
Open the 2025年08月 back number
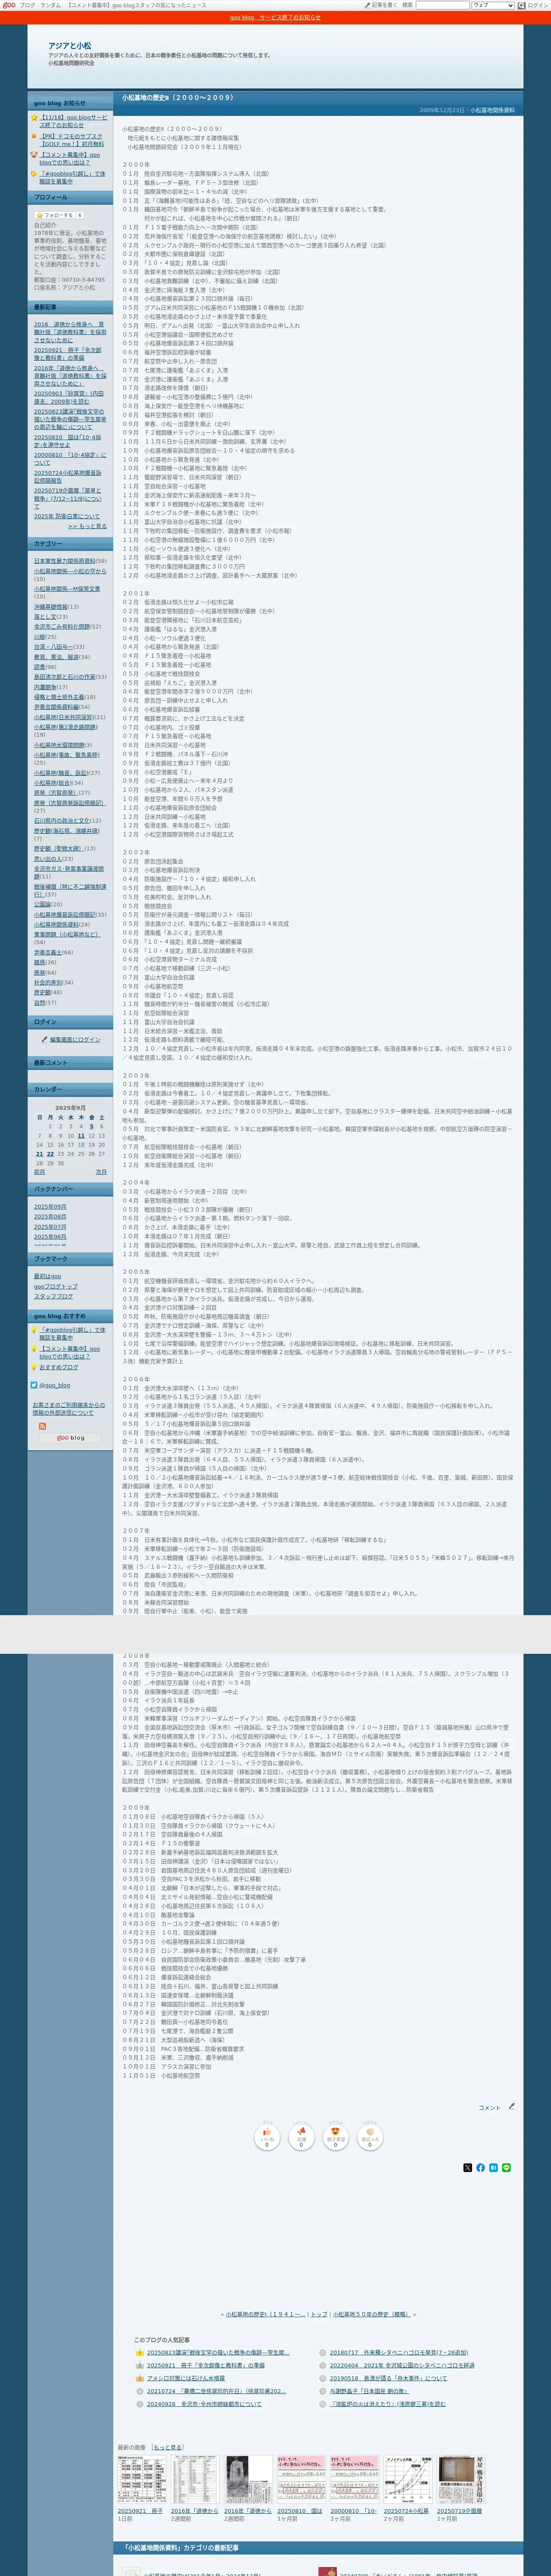coord(50,1217)
